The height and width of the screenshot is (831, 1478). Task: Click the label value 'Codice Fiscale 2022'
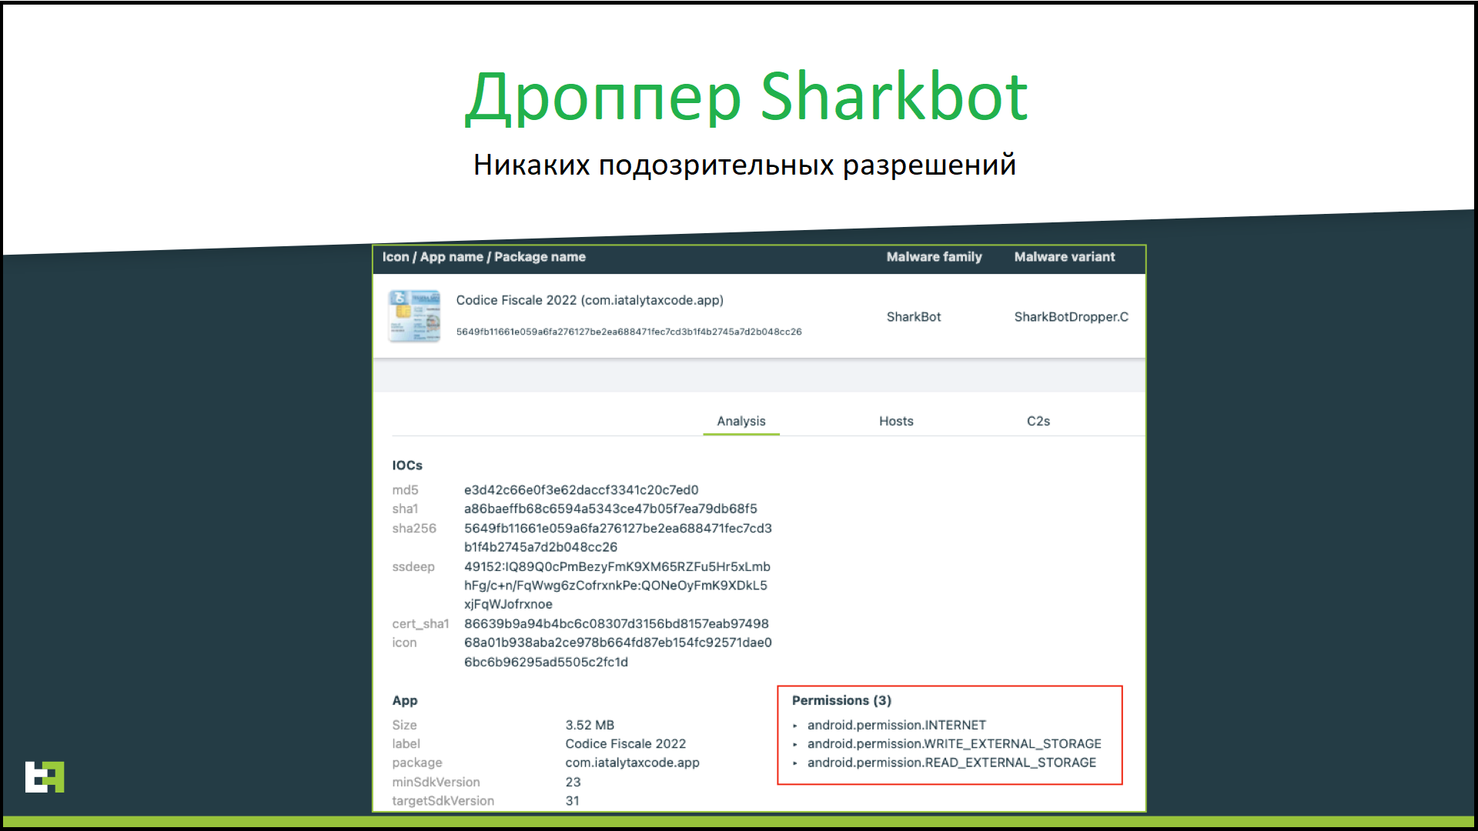click(x=625, y=743)
